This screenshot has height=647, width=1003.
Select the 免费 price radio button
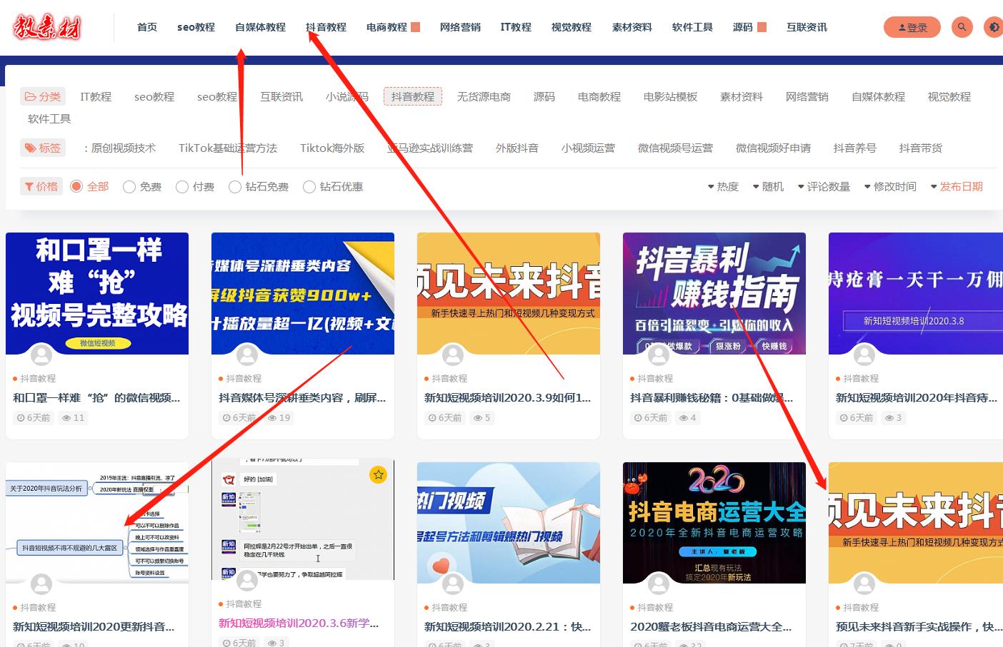point(129,186)
